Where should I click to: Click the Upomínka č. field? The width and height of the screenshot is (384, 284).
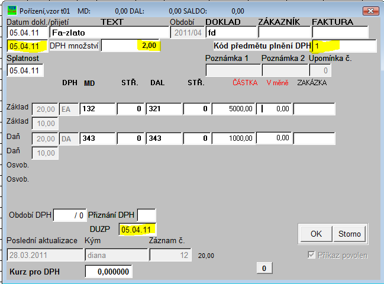point(320,70)
